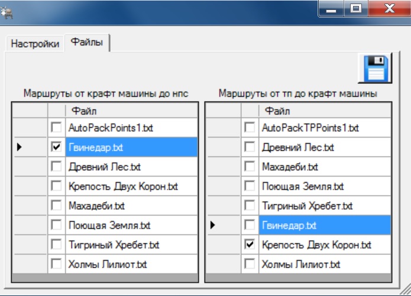
Task: Uncheck Крепость Двух Корон.txt in the right list
Action: point(250,245)
